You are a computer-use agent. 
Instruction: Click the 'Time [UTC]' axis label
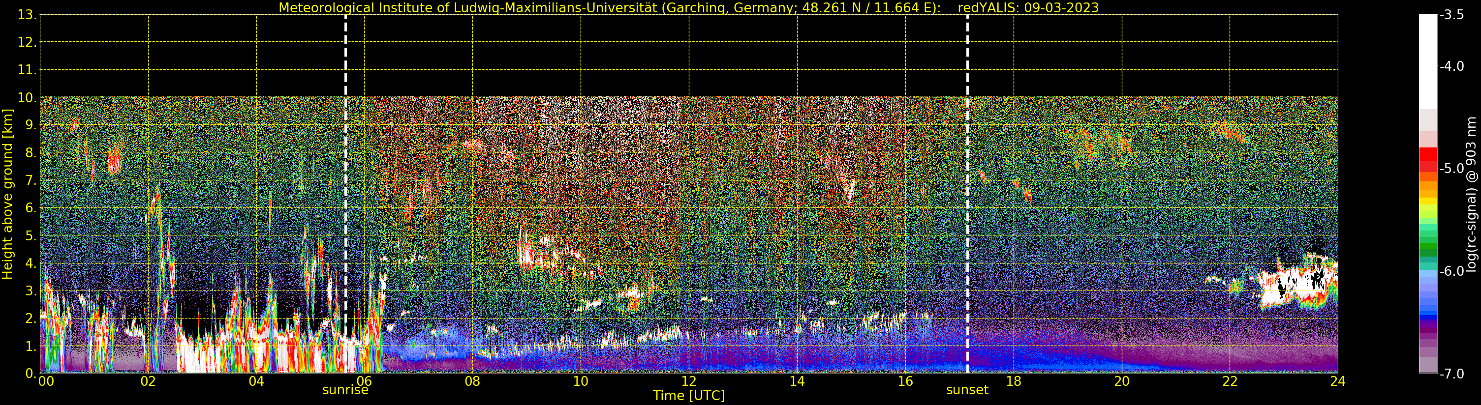click(689, 396)
